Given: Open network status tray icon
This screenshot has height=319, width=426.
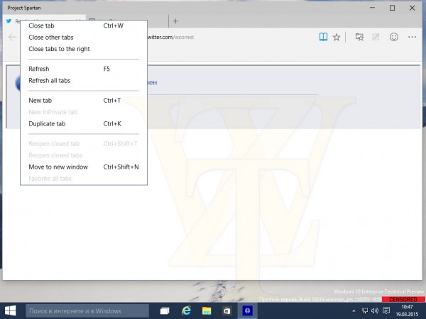Looking at the screenshot, I should (x=365, y=311).
